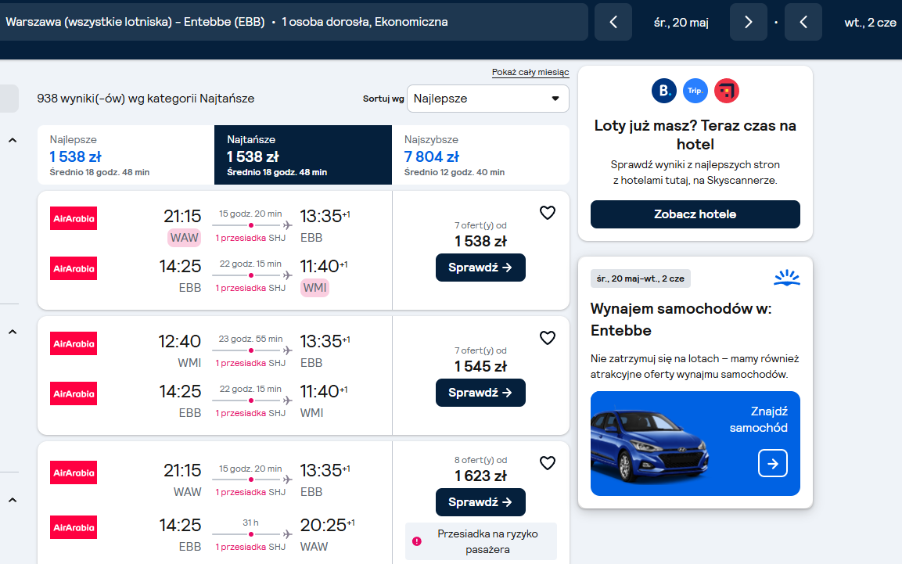
Task: Save the 1 545 zł flight to favorites
Action: [x=548, y=338]
